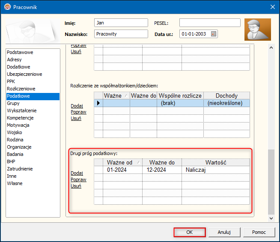Click the Imię input field containing Jan
280x242 pixels.
(121, 23)
